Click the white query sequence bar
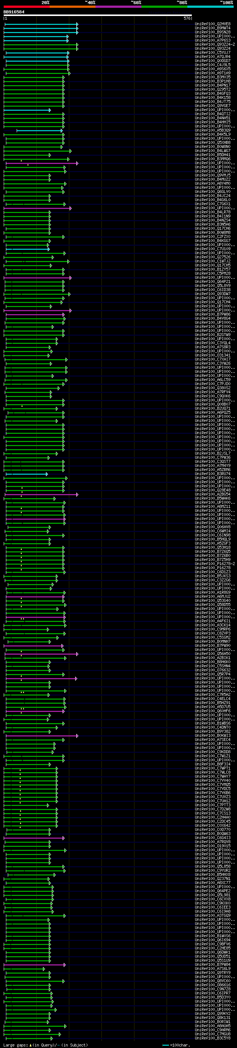The height and width of the screenshot is (1048, 237). (98, 16)
